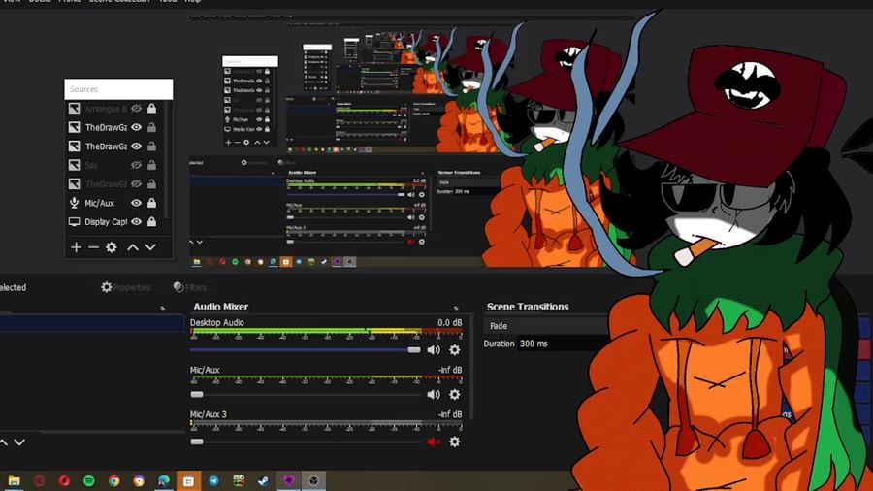The width and height of the screenshot is (873, 491).
Task: Open the orange highlighted taskbar app
Action: [189, 481]
